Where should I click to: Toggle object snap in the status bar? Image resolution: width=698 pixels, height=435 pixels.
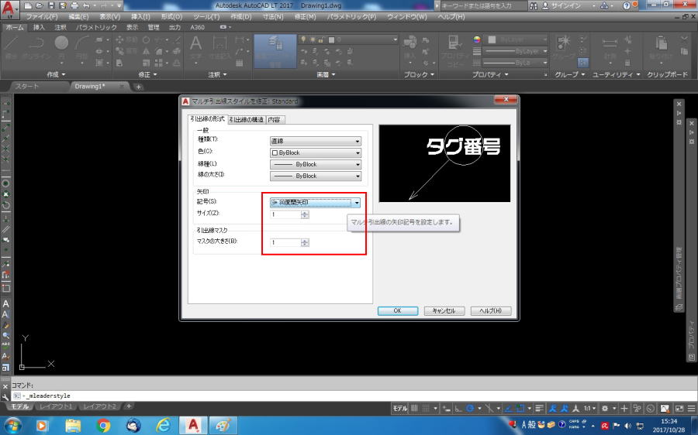pyautogui.click(x=520, y=408)
